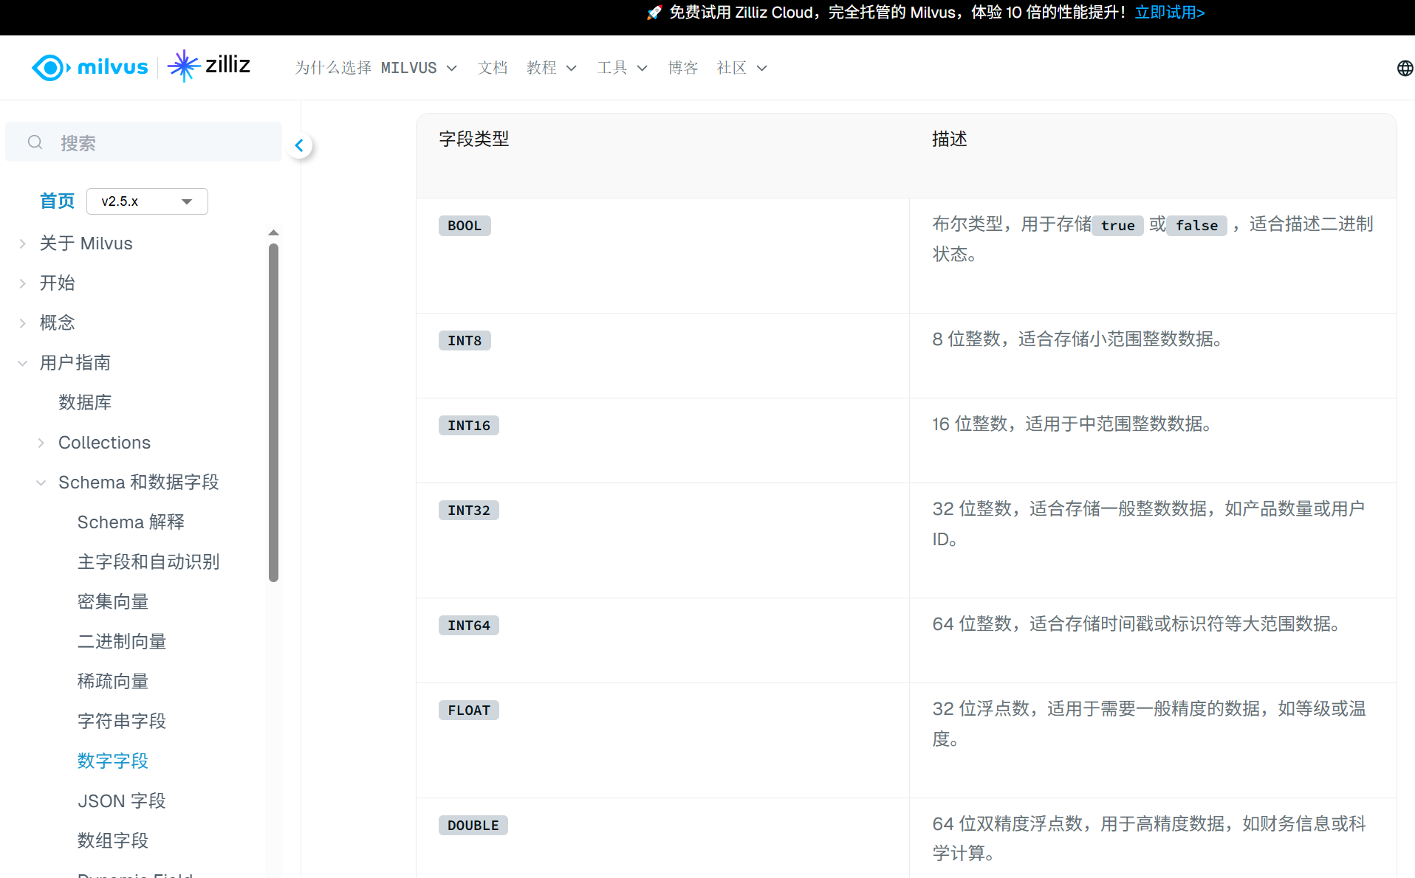
Task: Open the 密集向量 page
Action: tap(113, 601)
